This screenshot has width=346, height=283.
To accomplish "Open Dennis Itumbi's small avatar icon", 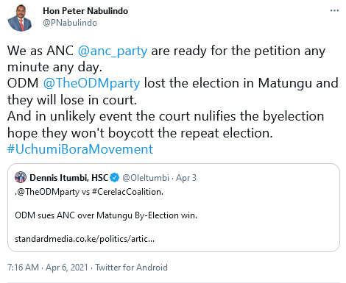I will (x=21, y=177).
